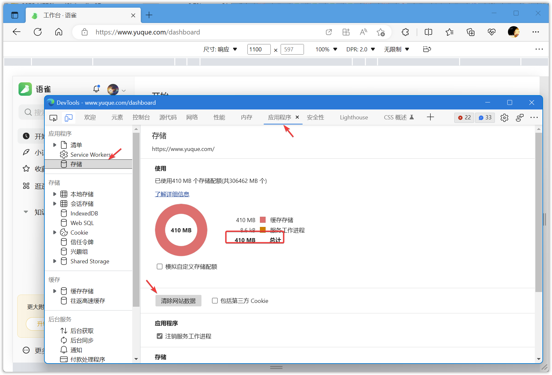Open the issues counter showing 33
The width and height of the screenshot is (552, 375).
click(485, 117)
